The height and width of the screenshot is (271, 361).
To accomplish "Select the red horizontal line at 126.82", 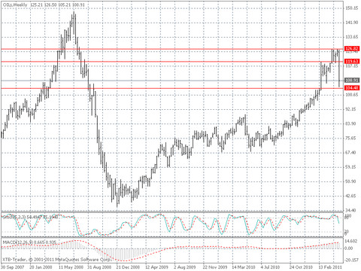I will click(x=172, y=49).
